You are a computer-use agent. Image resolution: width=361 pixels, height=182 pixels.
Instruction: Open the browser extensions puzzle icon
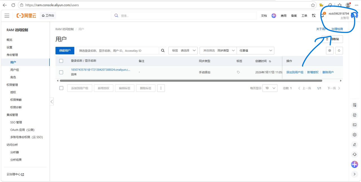(x=330, y=5)
